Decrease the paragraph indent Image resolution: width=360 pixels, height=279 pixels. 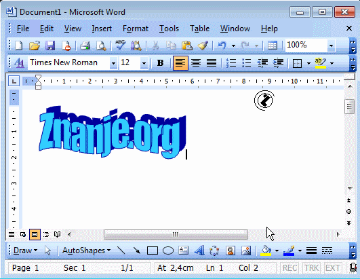[262, 62]
